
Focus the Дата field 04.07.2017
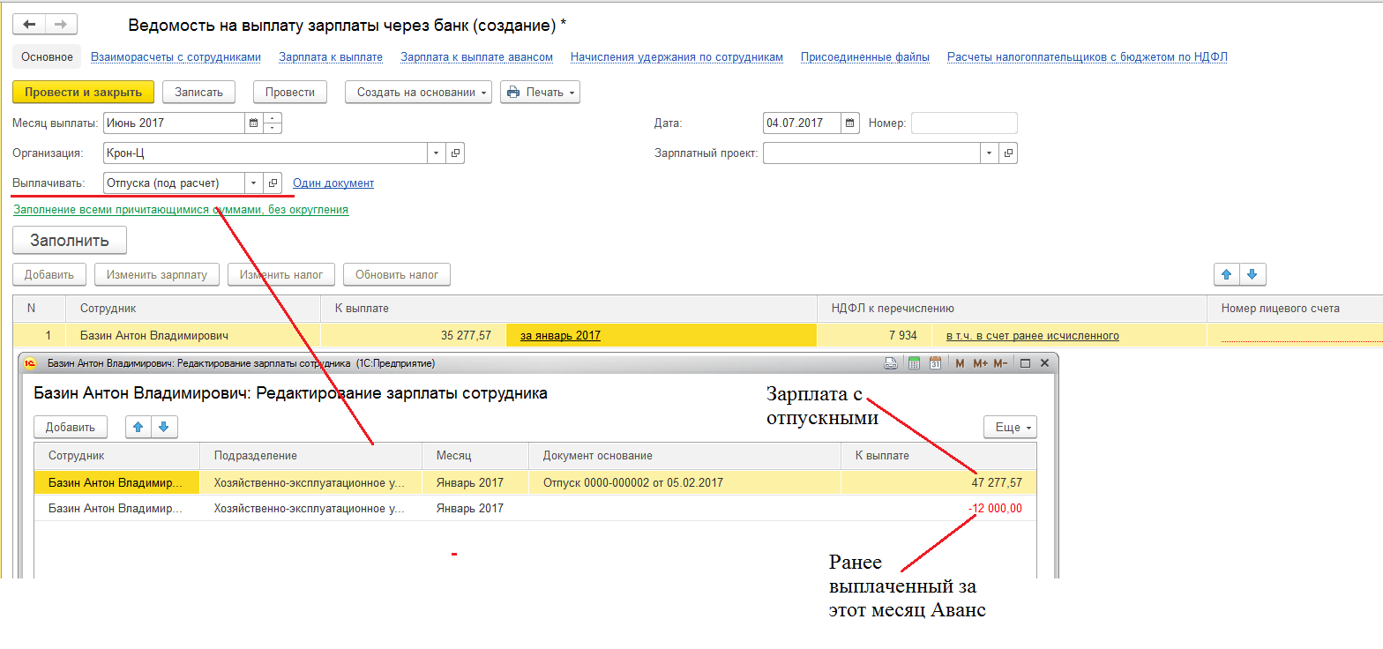(803, 123)
